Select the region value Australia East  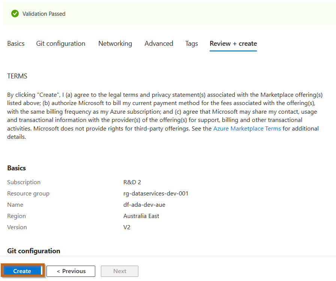pos(141,216)
